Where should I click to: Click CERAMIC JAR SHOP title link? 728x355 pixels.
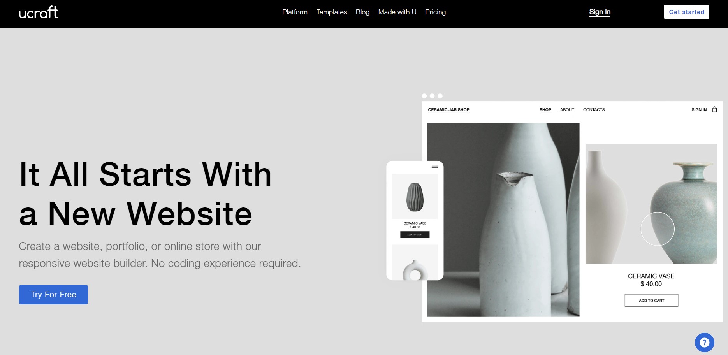tap(448, 110)
